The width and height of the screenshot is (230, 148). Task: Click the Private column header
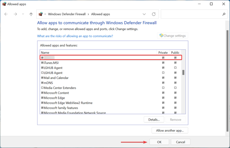click(163, 53)
